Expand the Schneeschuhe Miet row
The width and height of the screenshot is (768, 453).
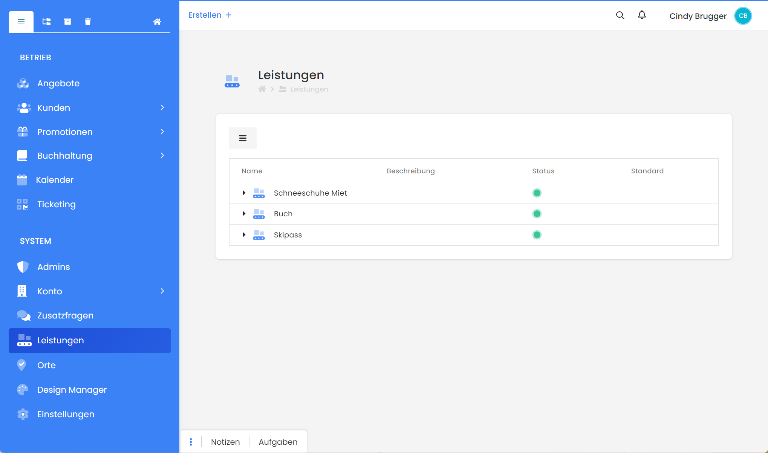244,193
